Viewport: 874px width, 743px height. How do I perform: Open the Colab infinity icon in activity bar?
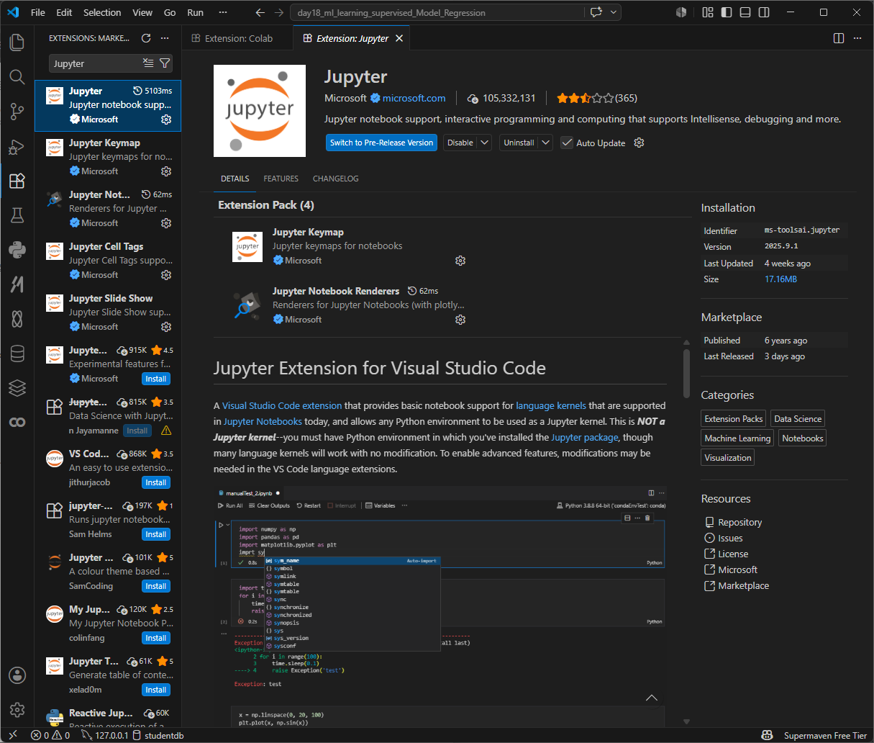pos(17,423)
